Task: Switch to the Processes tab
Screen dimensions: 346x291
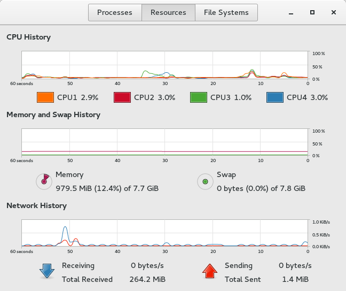Action: coord(115,12)
